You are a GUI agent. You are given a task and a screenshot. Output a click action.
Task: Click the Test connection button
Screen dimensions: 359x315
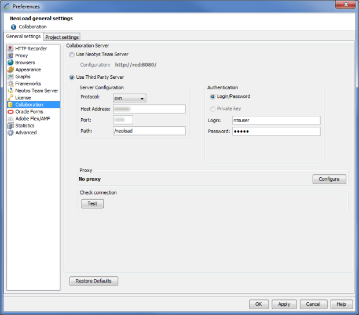click(x=92, y=204)
